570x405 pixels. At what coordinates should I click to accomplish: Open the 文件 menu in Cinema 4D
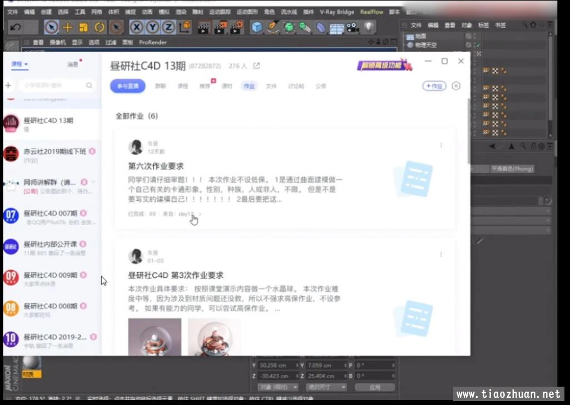12,12
